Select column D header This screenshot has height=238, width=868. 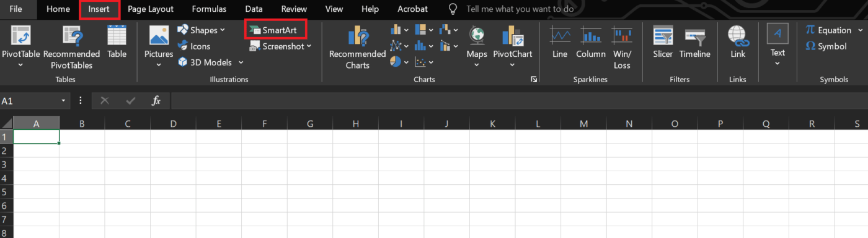173,124
